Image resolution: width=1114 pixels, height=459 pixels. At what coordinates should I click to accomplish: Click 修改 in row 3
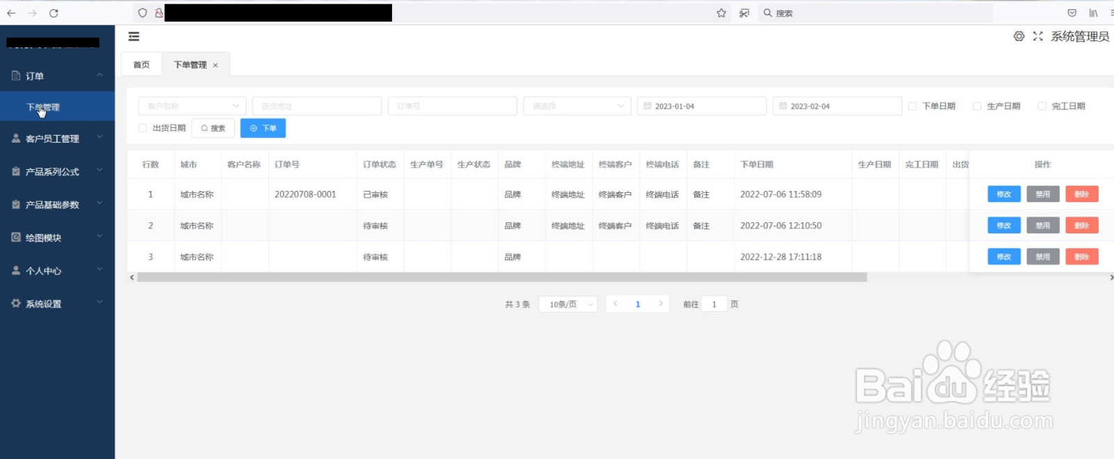(x=1004, y=257)
